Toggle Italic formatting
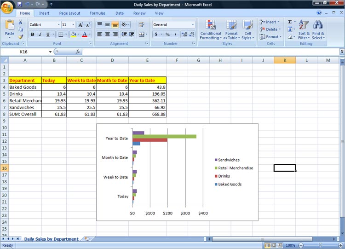345x249 pixels. 40,35
